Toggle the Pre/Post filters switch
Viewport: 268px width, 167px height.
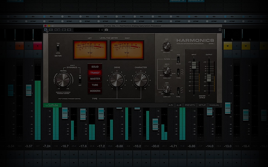[x=178, y=60]
